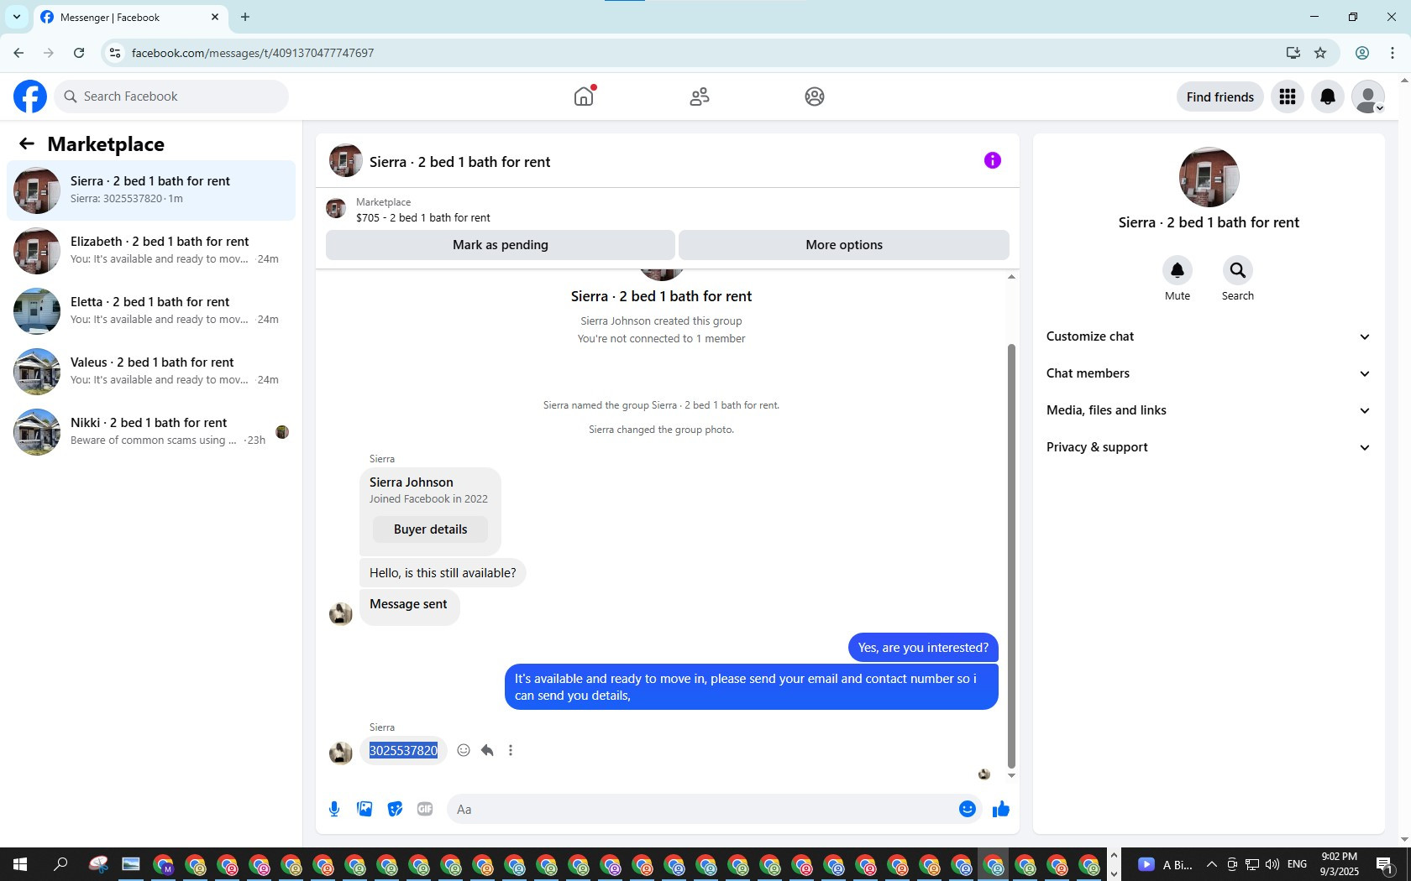Open the Sierra conversation in the list
Screen dimensions: 1411x881
(x=151, y=190)
